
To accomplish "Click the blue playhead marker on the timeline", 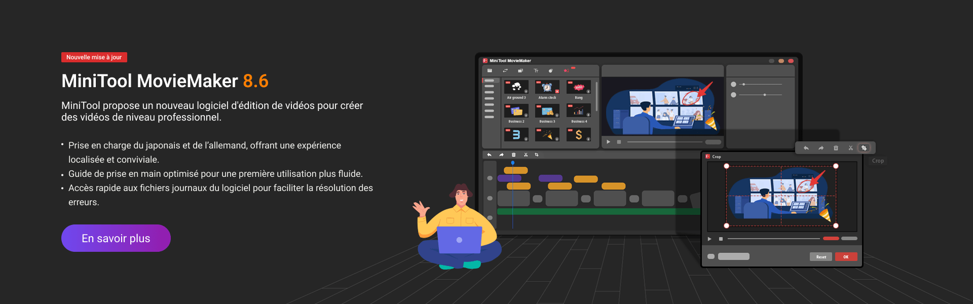I will 513,163.
